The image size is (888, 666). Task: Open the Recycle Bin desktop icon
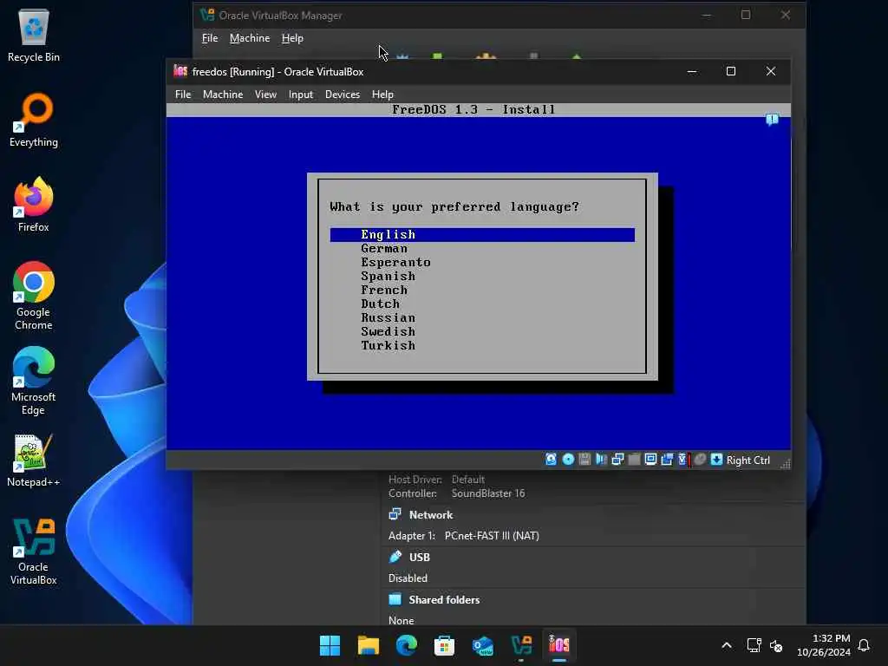coord(34,35)
